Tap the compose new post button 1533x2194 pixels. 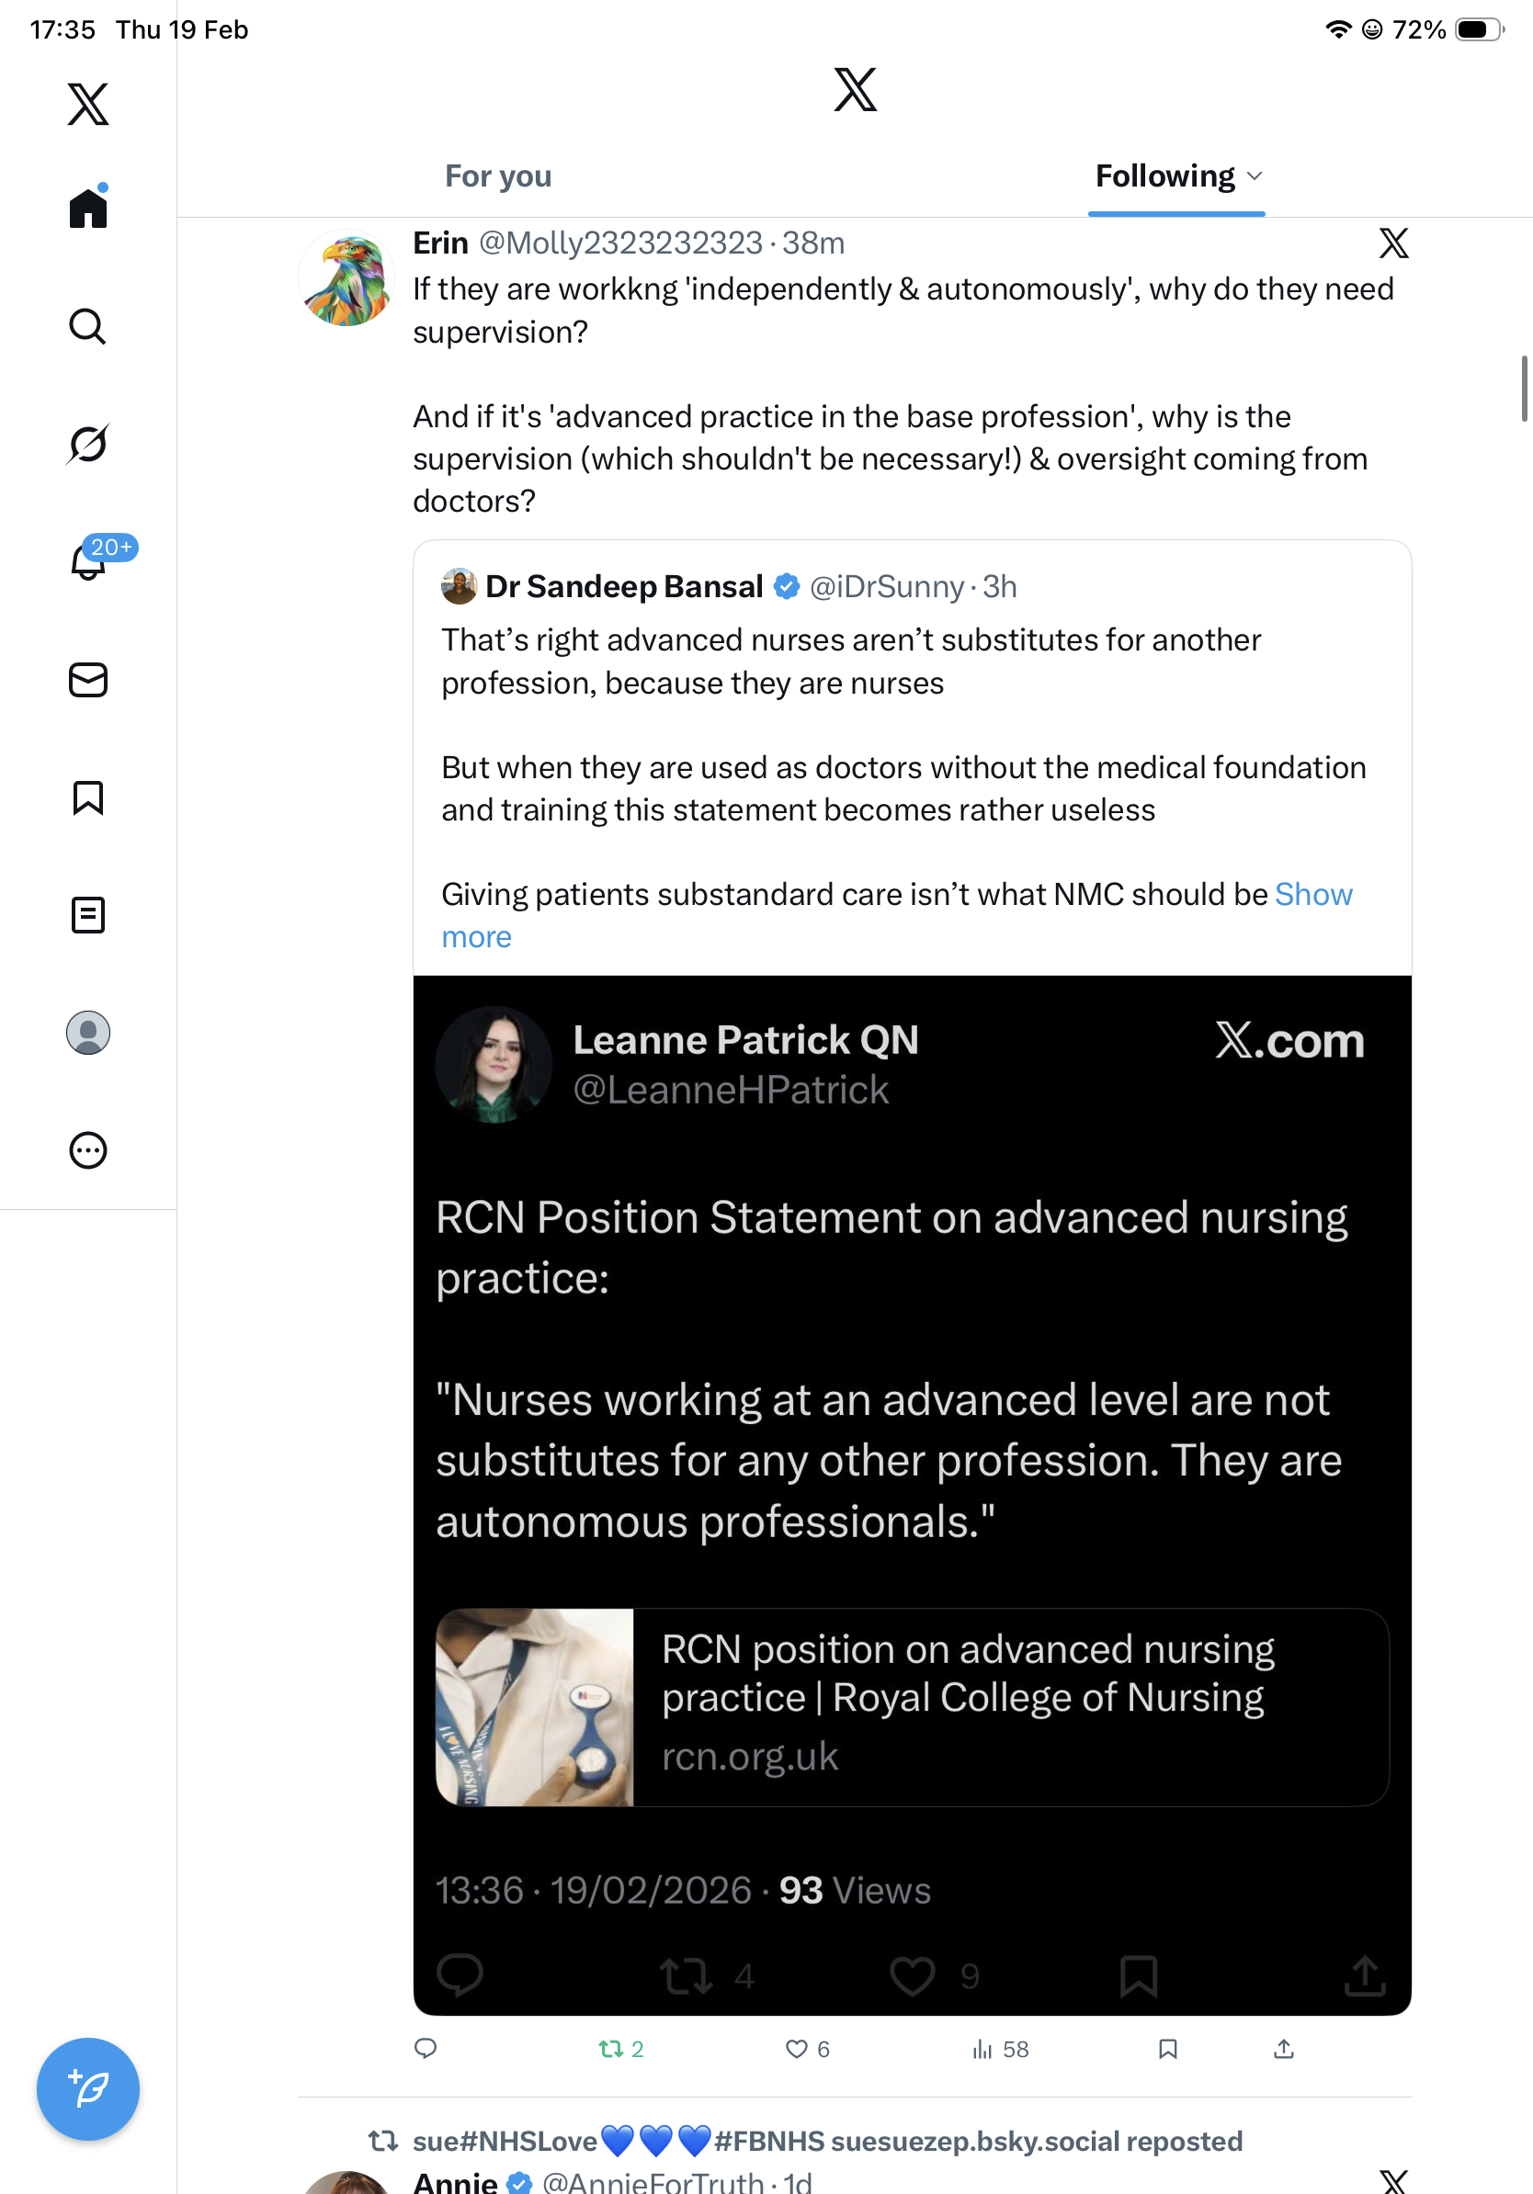(88, 2089)
